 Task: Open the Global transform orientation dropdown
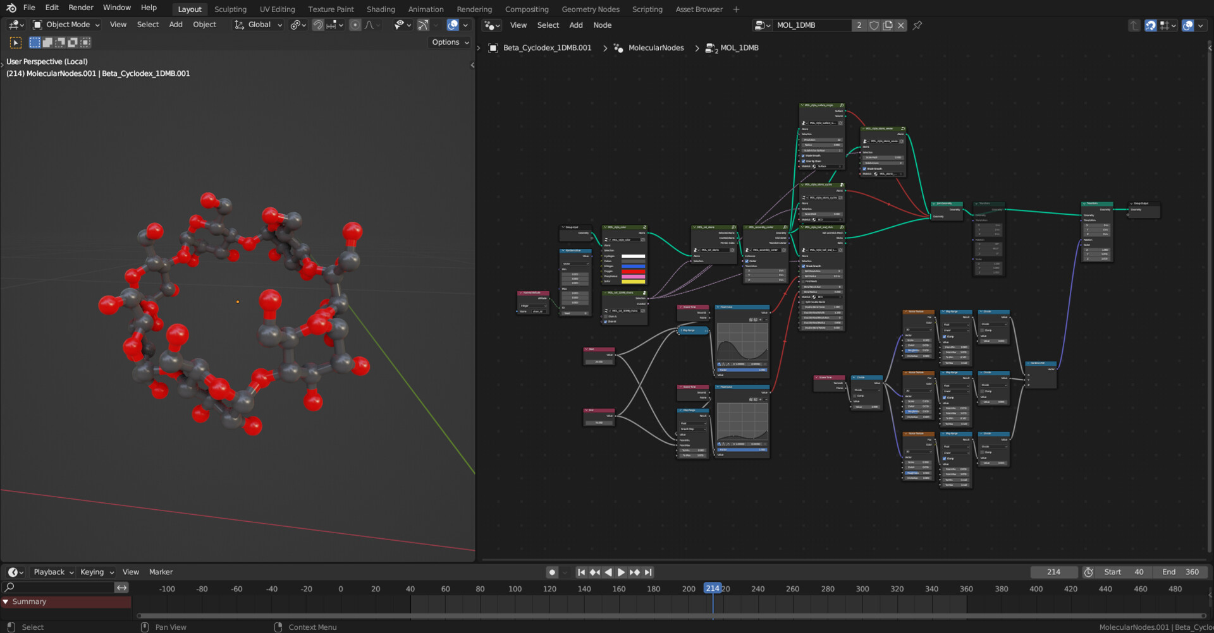[259, 25]
